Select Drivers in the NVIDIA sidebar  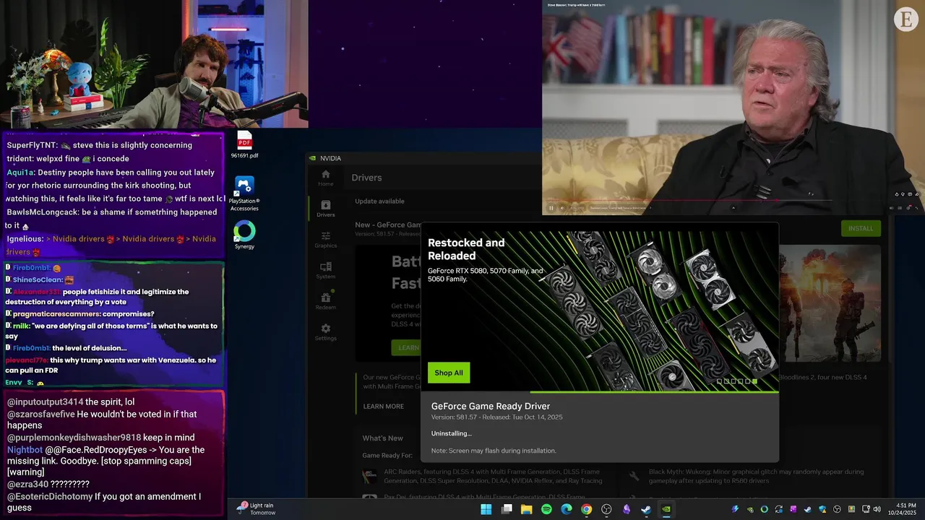coord(325,209)
